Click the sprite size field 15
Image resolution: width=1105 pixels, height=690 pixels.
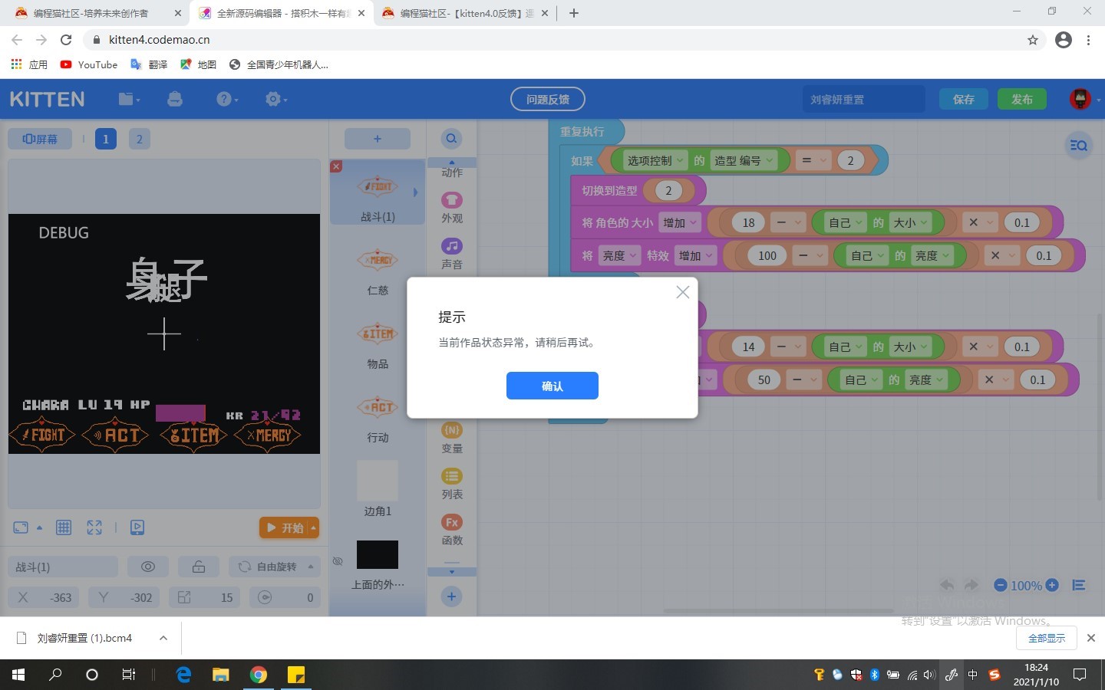pyautogui.click(x=205, y=597)
